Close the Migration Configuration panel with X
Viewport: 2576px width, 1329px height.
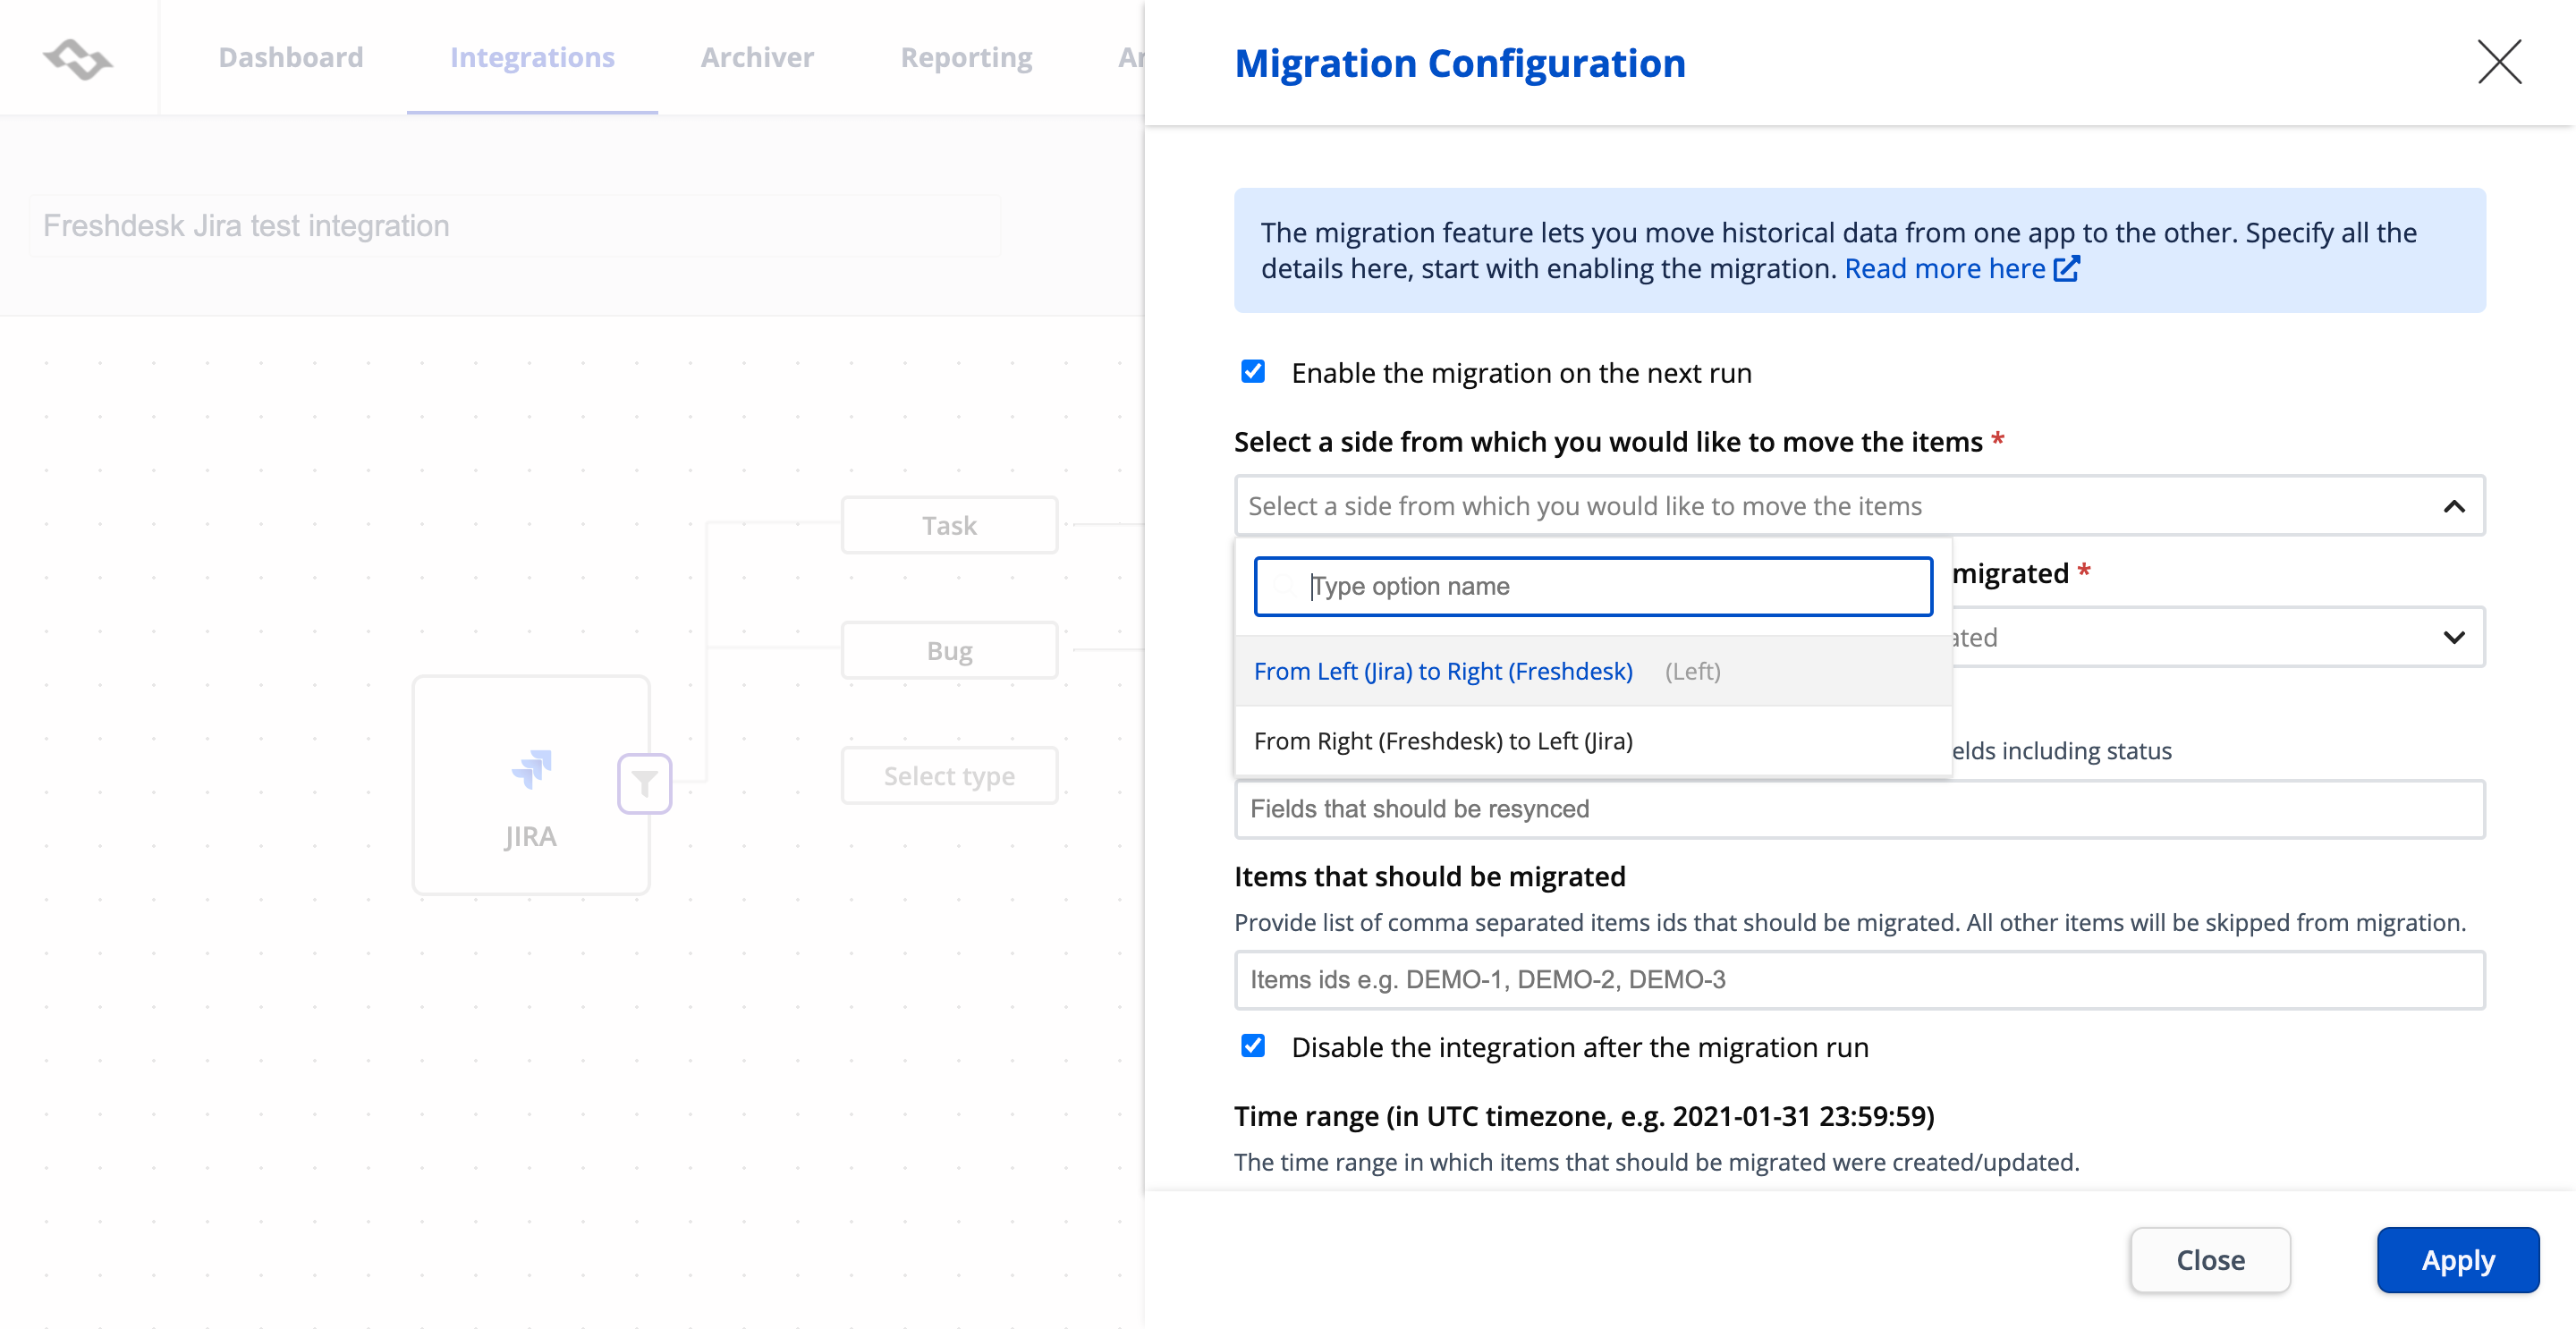(2498, 62)
